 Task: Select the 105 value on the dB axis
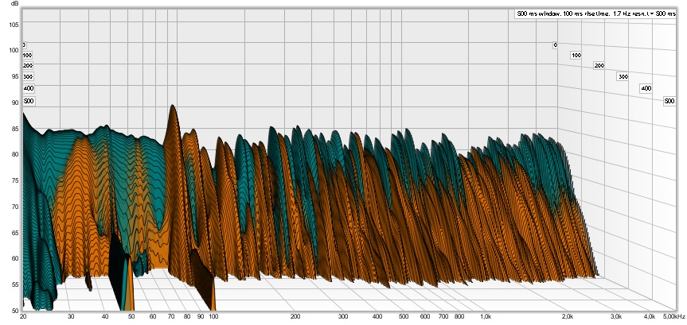pyautogui.click(x=14, y=25)
